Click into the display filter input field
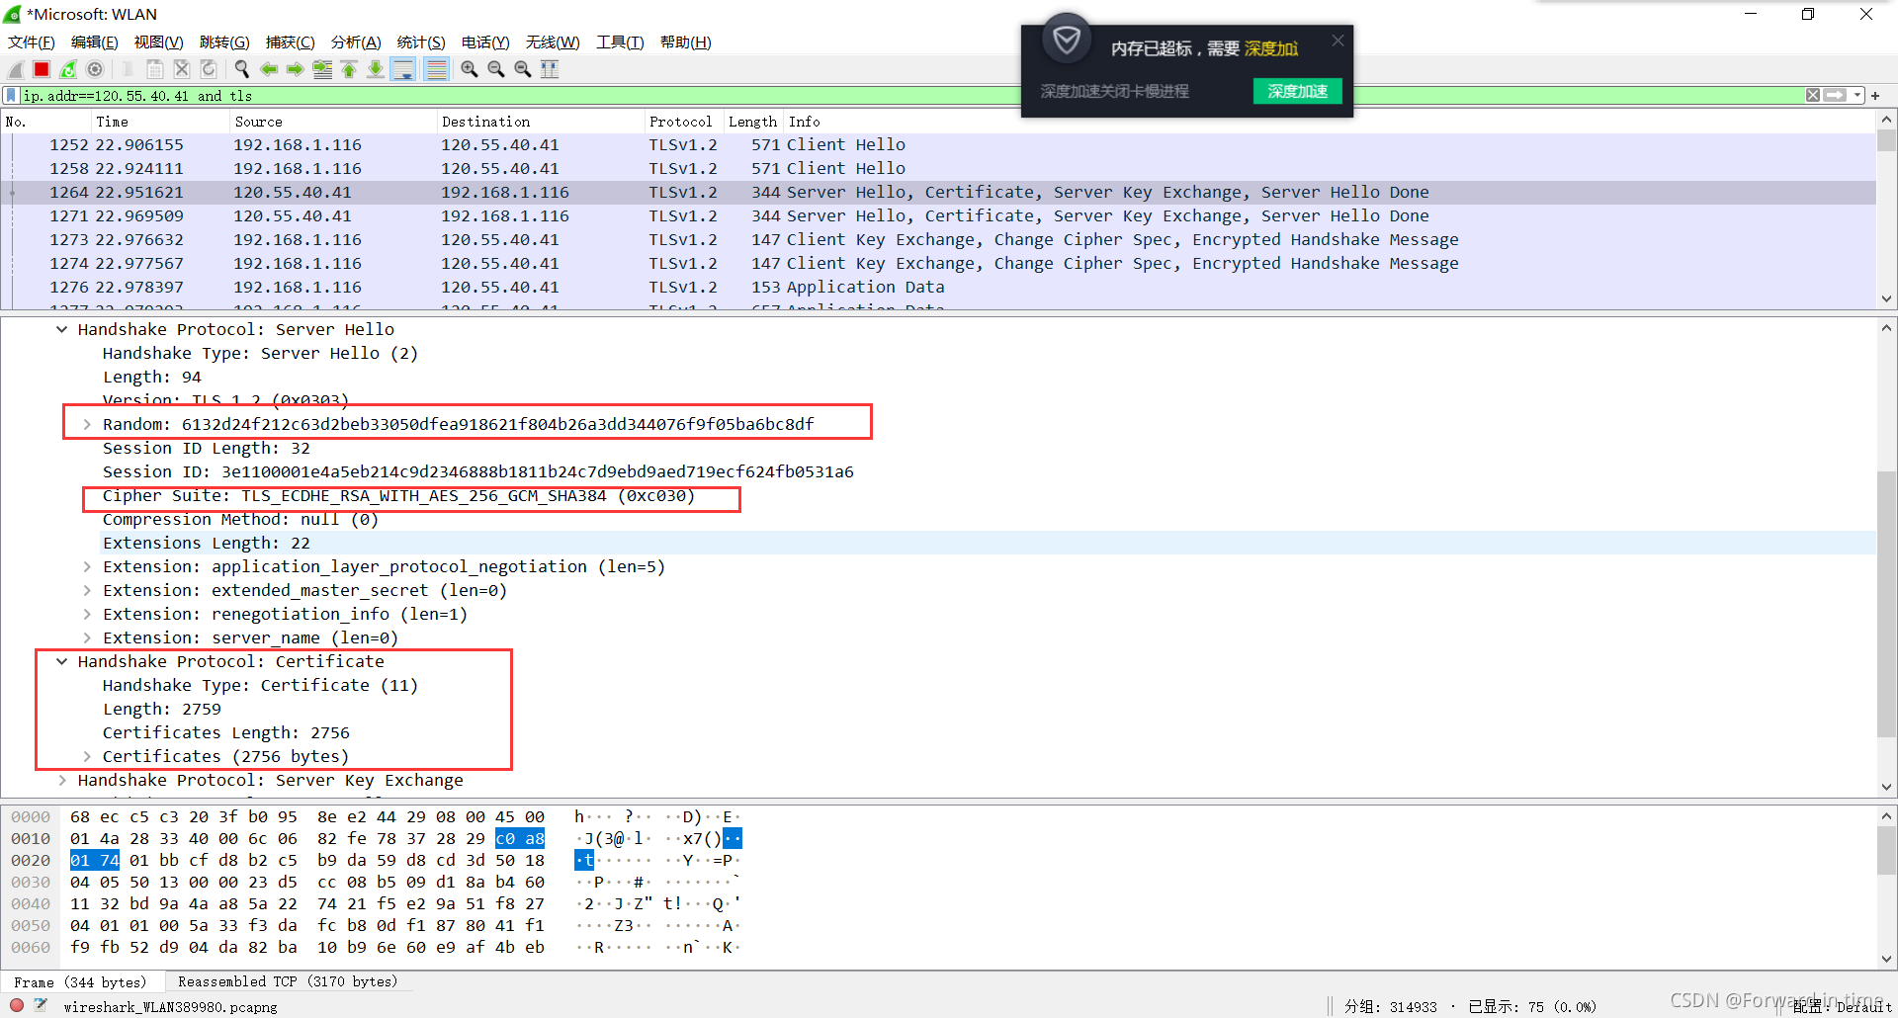The image size is (1898, 1018). [x=909, y=96]
